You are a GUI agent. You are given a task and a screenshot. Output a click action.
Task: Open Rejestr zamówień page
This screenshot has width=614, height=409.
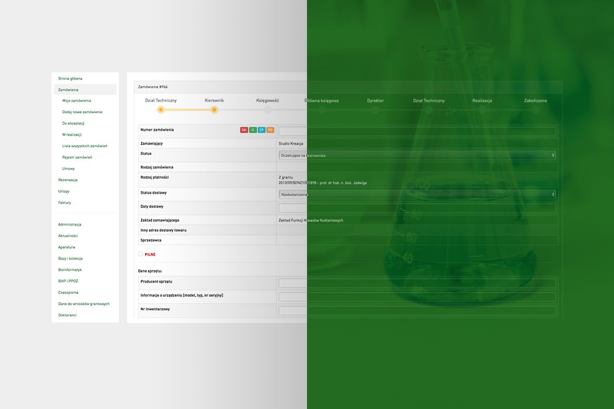(x=77, y=157)
